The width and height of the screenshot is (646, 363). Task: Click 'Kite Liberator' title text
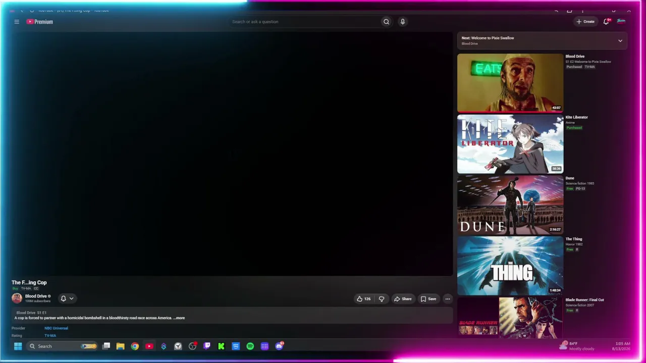pos(576,117)
